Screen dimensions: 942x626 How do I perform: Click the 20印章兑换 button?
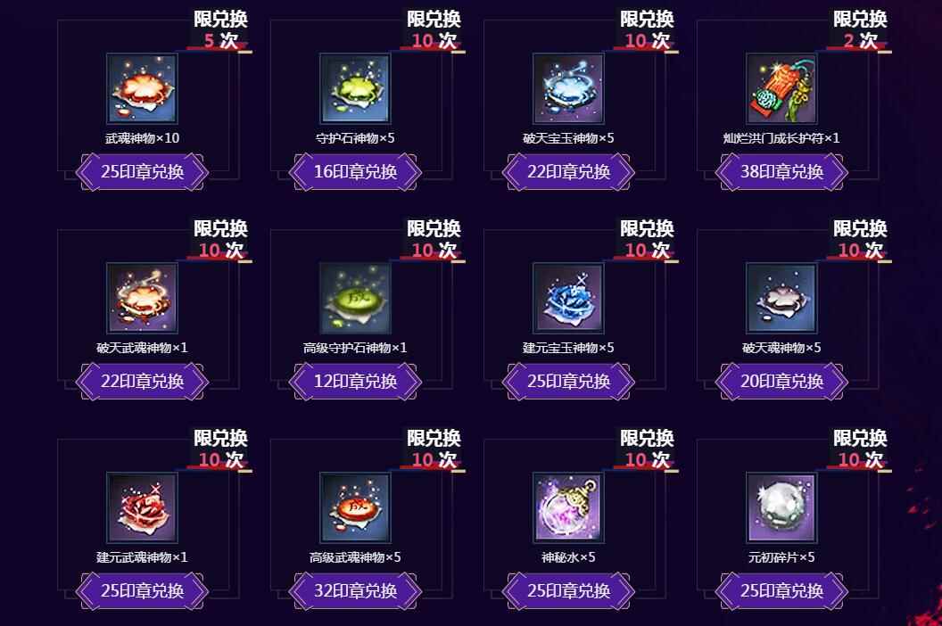click(781, 382)
